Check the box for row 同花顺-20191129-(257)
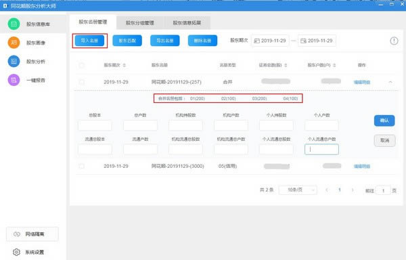 [x=82, y=82]
